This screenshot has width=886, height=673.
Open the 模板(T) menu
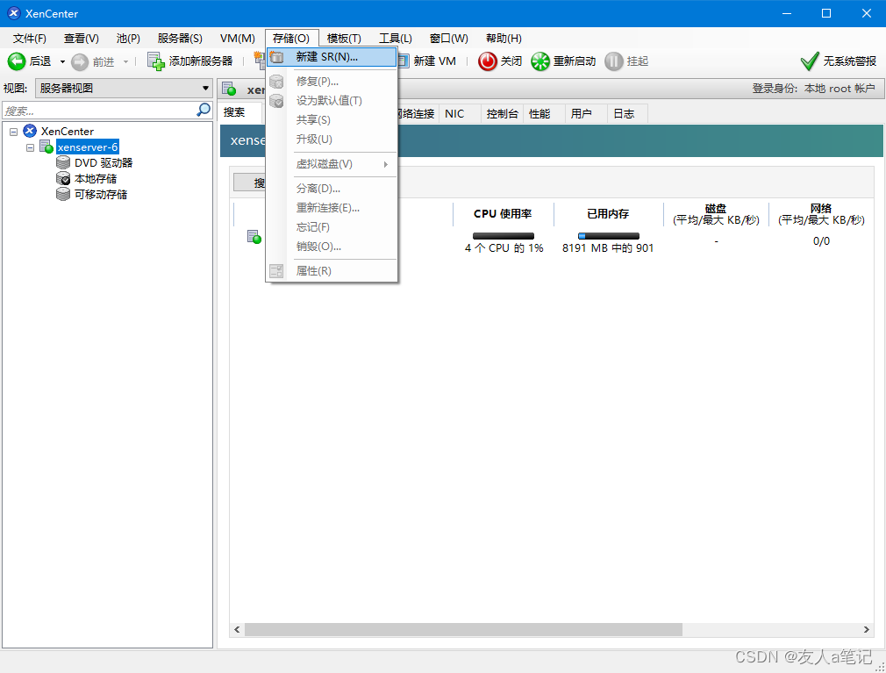click(344, 38)
